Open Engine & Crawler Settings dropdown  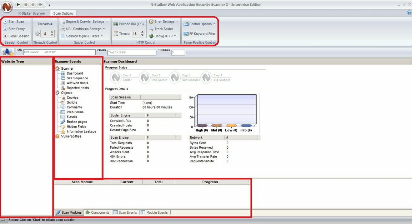(84, 21)
